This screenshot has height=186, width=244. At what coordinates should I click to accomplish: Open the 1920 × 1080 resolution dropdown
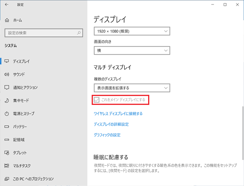click(132, 31)
